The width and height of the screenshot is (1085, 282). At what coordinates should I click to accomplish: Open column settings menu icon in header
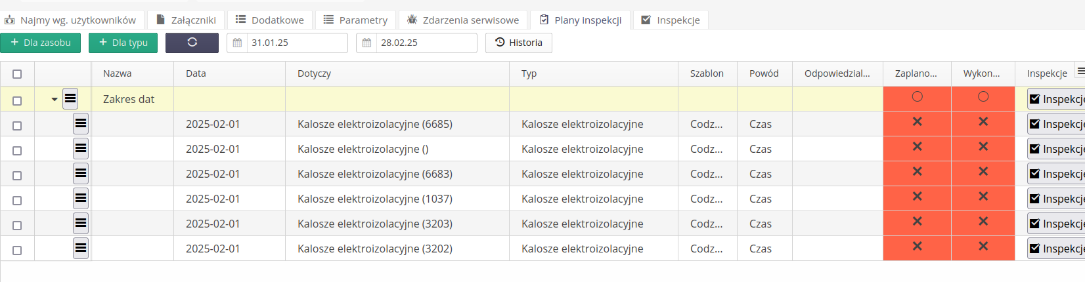1080,71
